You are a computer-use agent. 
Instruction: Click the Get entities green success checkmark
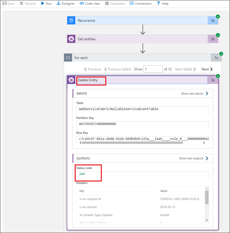point(218,35)
